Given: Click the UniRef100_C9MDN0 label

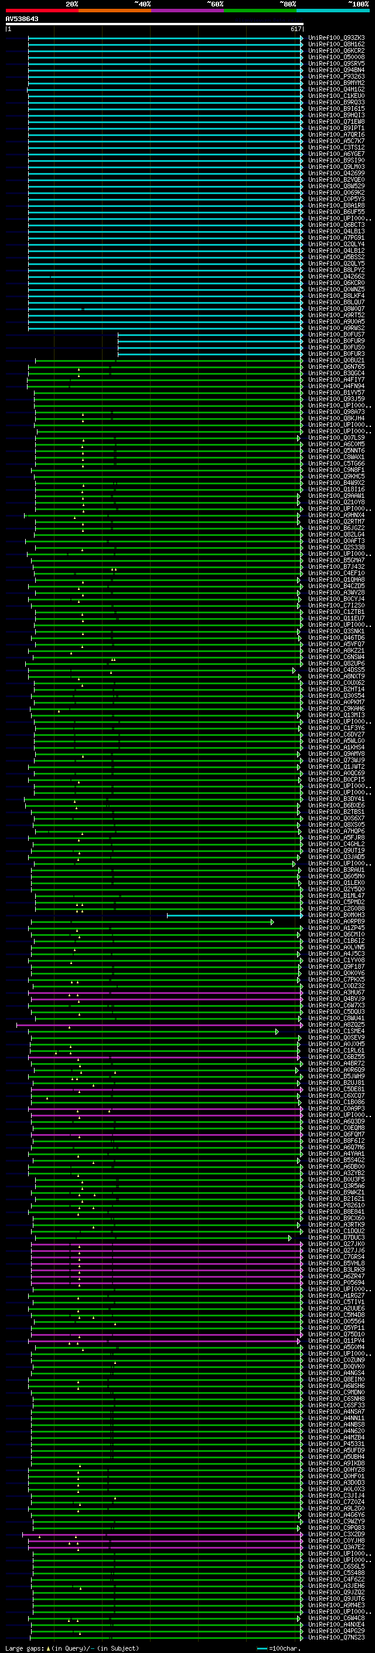Looking at the screenshot, I should point(336,1393).
